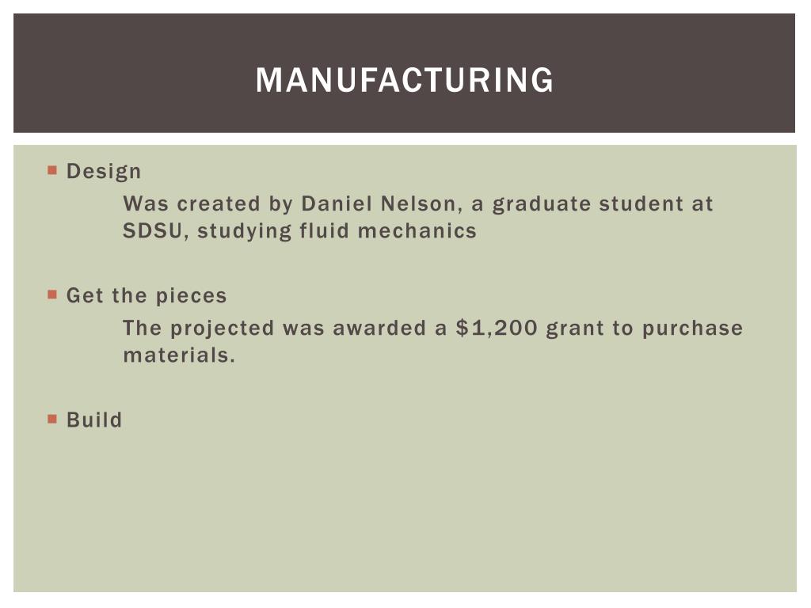This screenshot has width=811, height=608.
Task: Select the MANUFACTURING slide title
Action: tap(405, 80)
